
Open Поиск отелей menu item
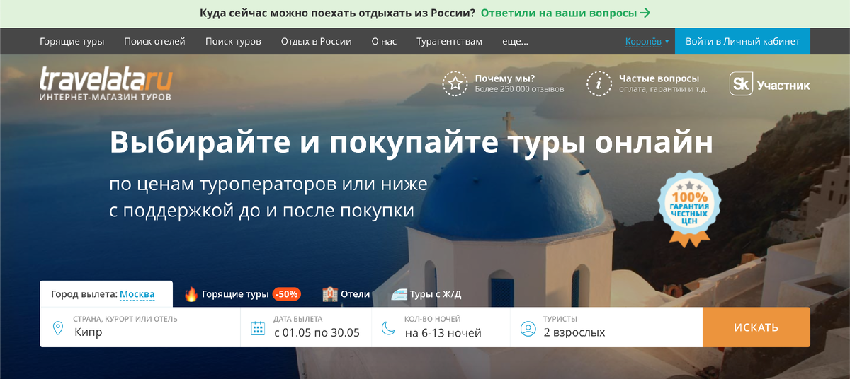(154, 42)
